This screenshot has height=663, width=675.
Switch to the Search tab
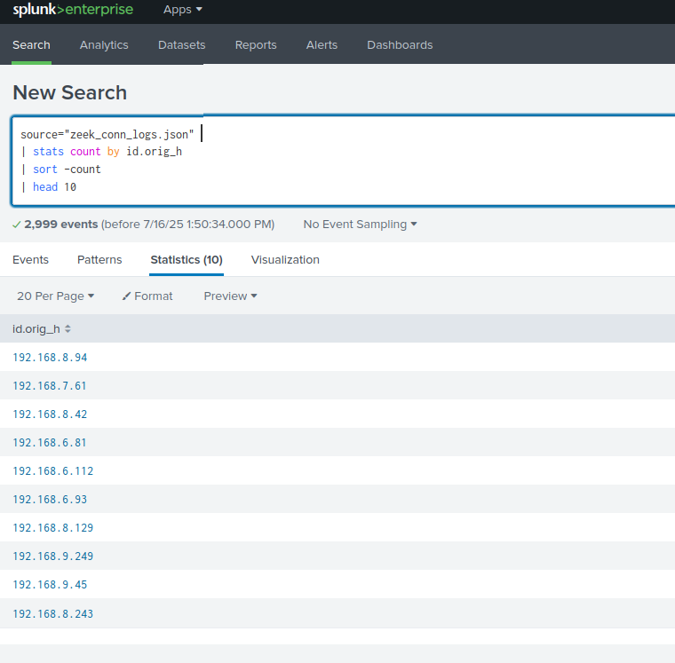click(x=31, y=44)
